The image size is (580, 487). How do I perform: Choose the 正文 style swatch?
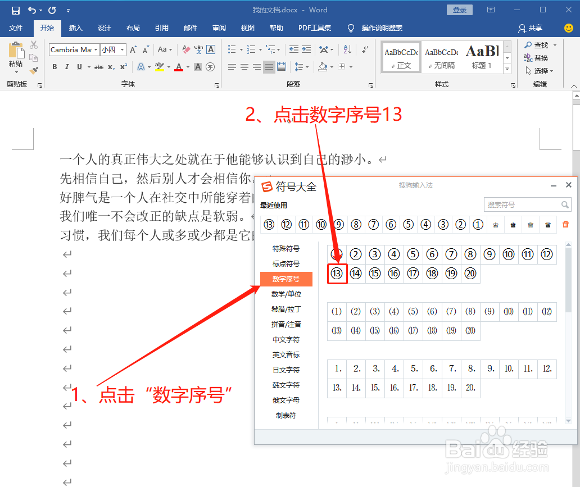(400, 57)
